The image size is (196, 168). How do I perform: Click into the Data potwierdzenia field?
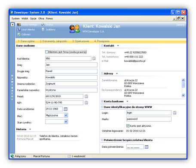(x=135, y=147)
